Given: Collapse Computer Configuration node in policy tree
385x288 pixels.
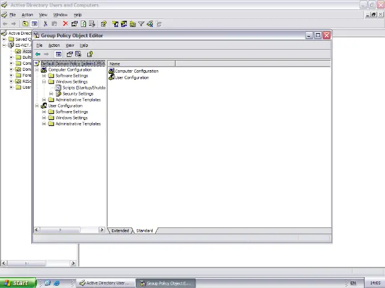Looking at the screenshot, I should (x=37, y=70).
